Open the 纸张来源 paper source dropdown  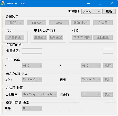point(40,94)
